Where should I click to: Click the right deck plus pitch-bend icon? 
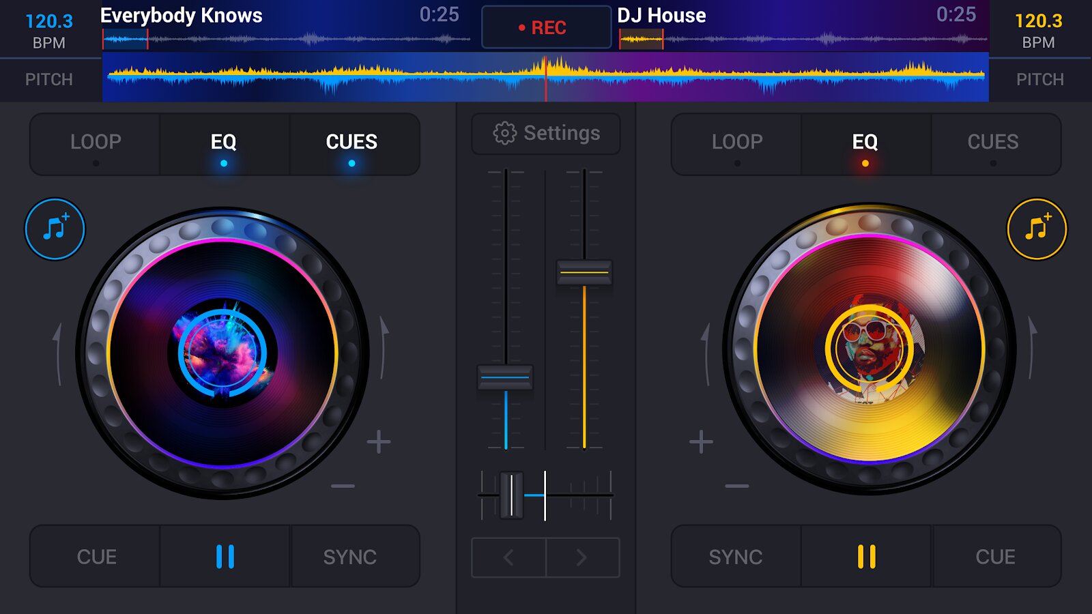pyautogui.click(x=701, y=442)
